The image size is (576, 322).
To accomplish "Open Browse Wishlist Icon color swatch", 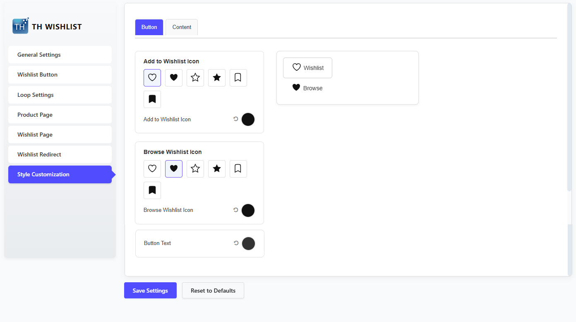I will pos(248,210).
